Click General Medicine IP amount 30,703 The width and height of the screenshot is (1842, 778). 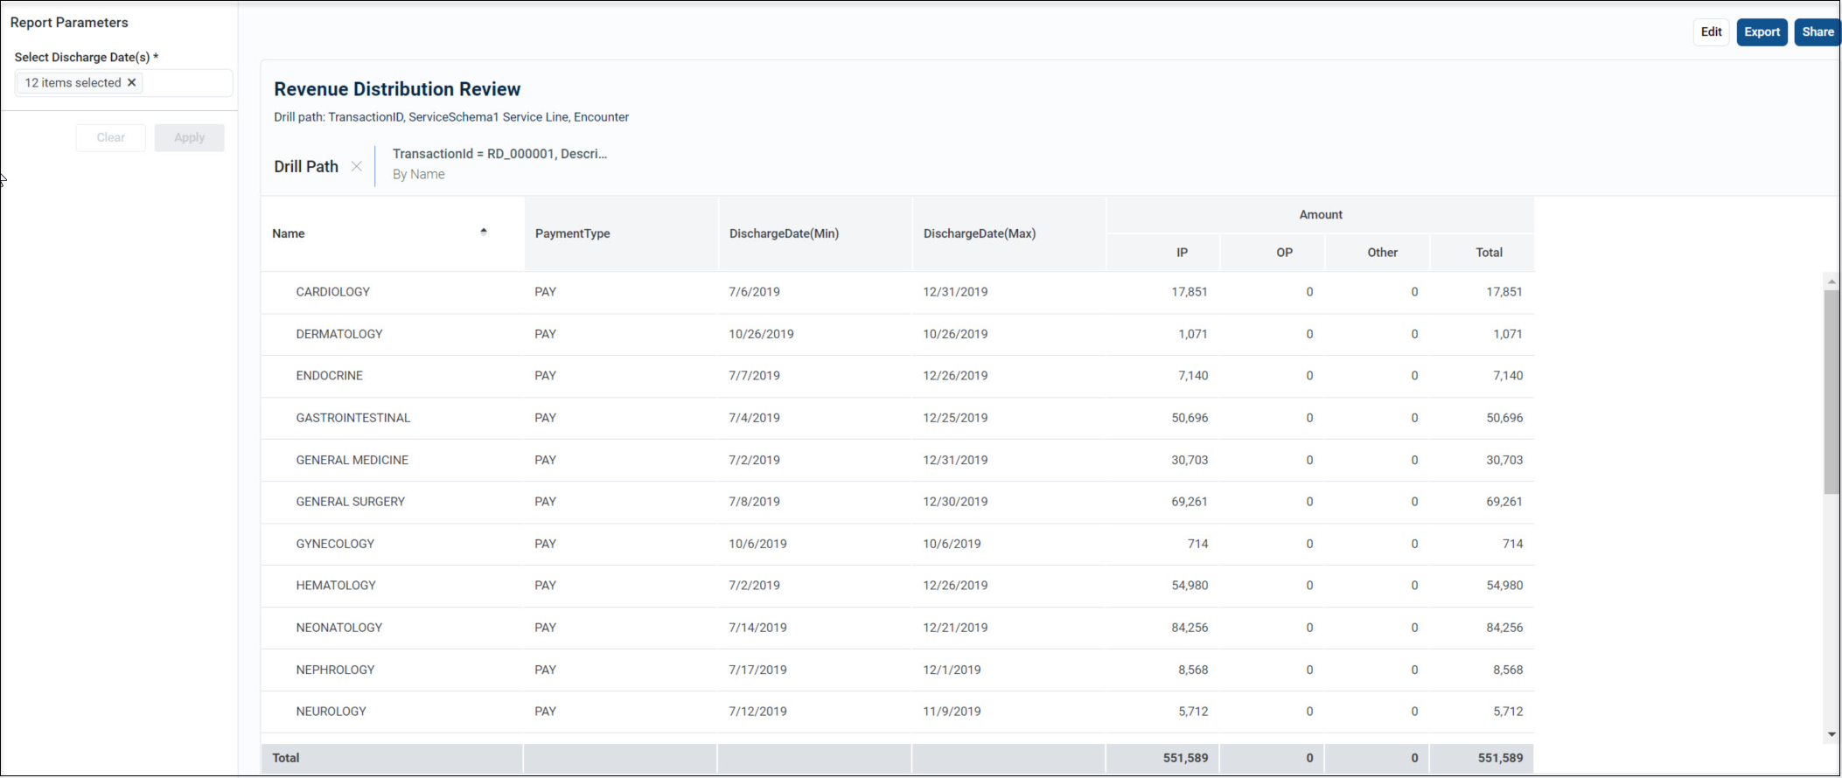point(1190,460)
